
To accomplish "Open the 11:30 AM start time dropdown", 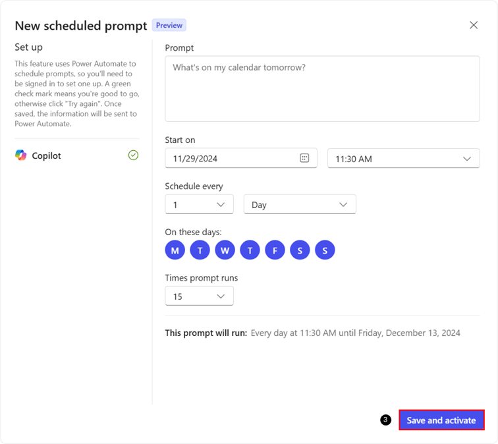I will tap(403, 159).
